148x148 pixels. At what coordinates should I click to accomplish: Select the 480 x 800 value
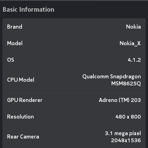click(x=128, y=117)
